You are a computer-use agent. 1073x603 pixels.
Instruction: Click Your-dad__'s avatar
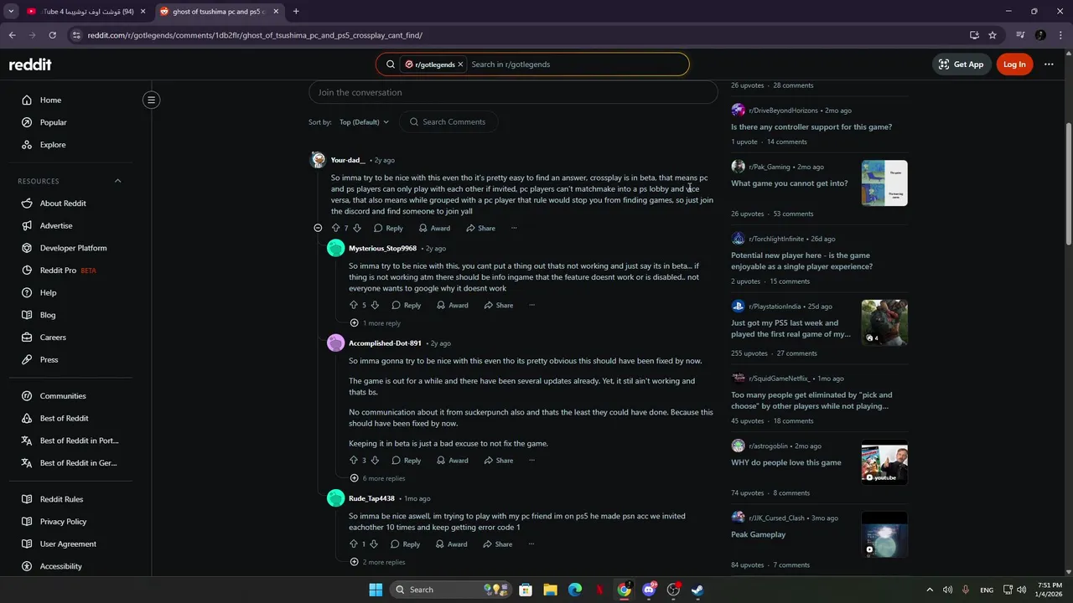pyautogui.click(x=318, y=160)
